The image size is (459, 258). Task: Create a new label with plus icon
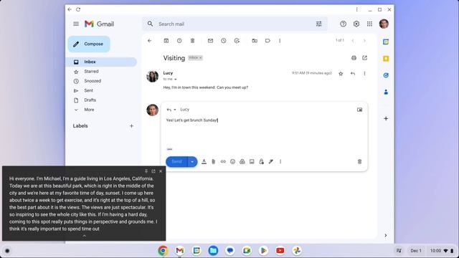[x=131, y=126]
